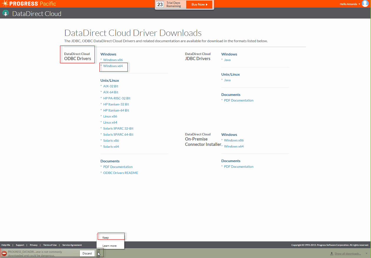Close the downloads bar
Screen dimensions: 371x258
pyautogui.click(x=366, y=254)
